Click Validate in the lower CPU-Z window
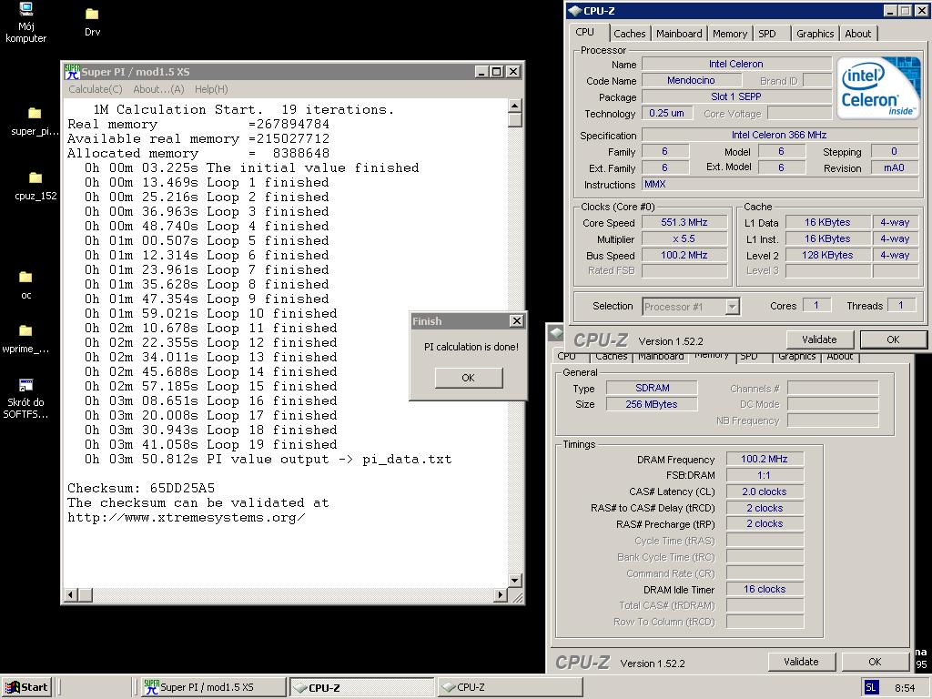 (x=801, y=662)
